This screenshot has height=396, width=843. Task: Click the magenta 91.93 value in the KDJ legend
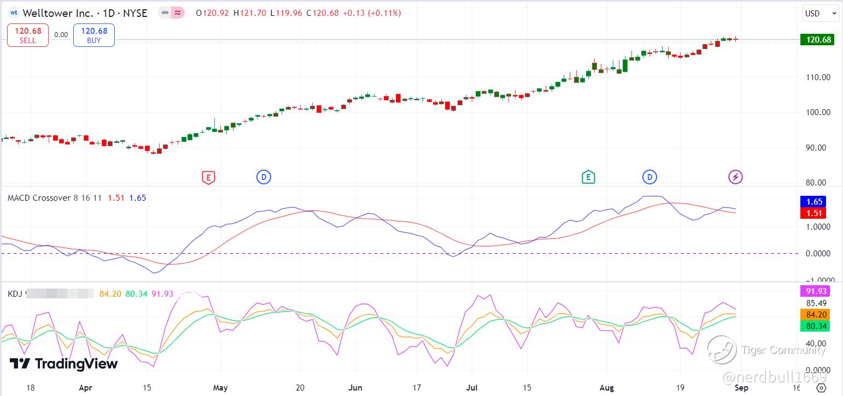(x=162, y=294)
